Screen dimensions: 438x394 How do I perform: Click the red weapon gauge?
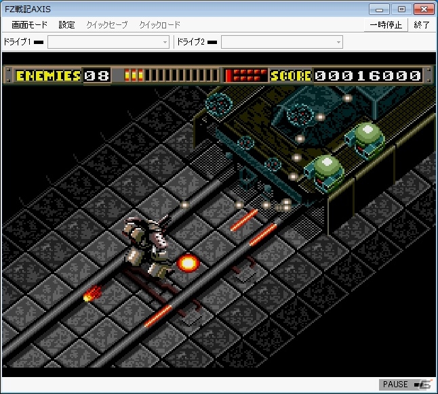246,75
